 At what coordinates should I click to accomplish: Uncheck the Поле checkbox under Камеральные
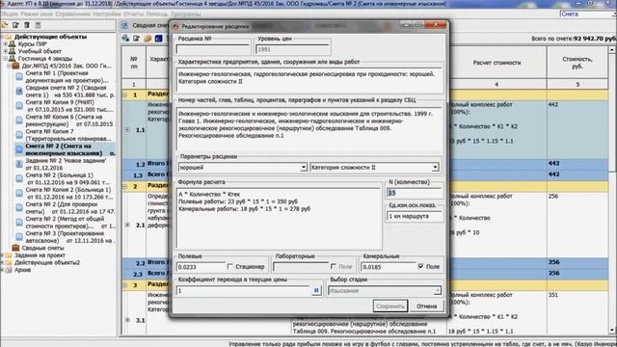coord(420,266)
